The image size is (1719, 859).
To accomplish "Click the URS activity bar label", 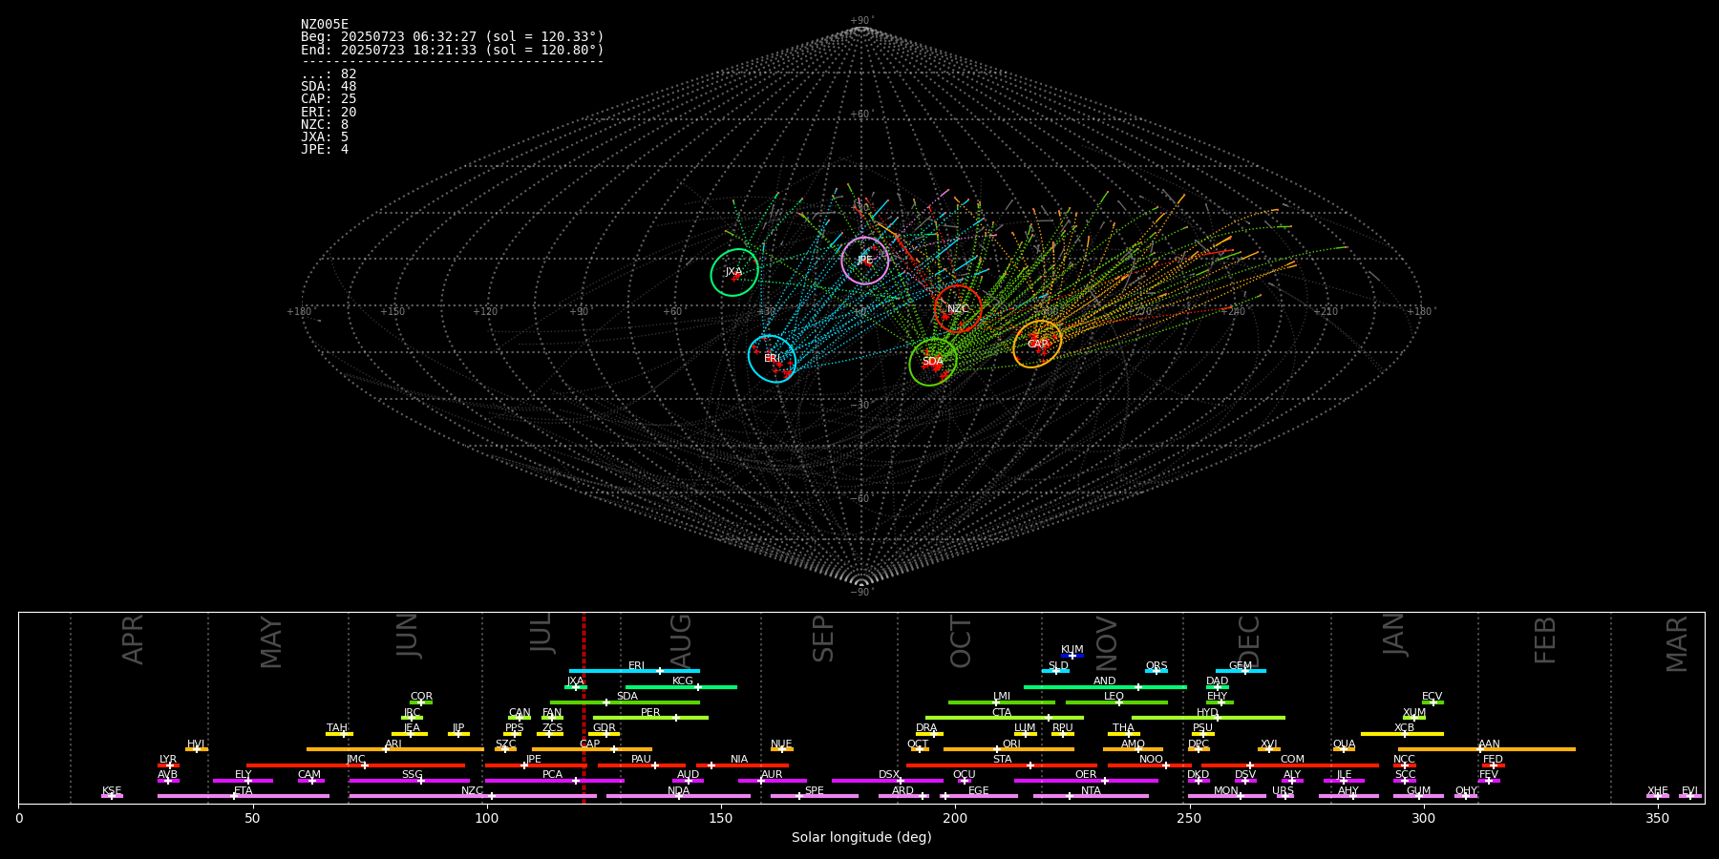I will 1283,791.
